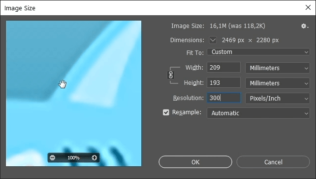
Task: Open the gear settings menu icon
Action: point(305,26)
